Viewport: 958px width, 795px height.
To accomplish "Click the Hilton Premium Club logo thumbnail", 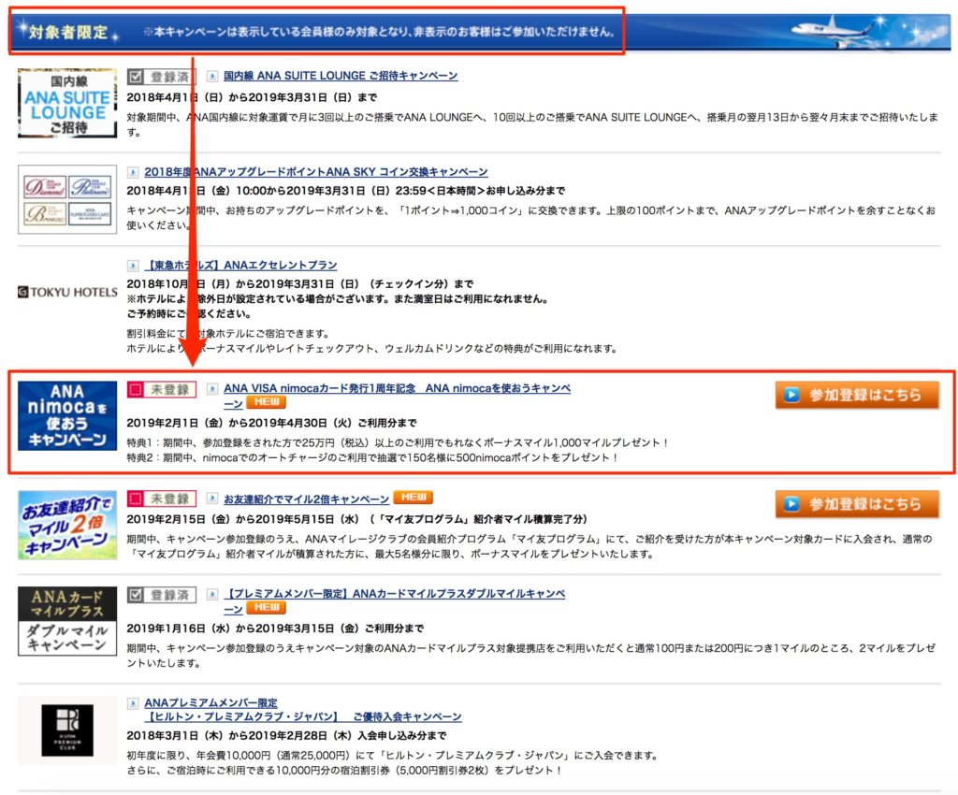I will 67,730.
